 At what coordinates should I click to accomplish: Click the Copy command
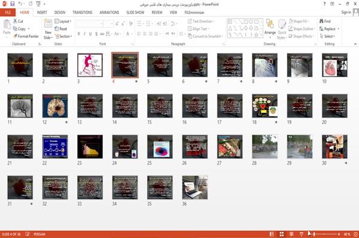pos(20,29)
